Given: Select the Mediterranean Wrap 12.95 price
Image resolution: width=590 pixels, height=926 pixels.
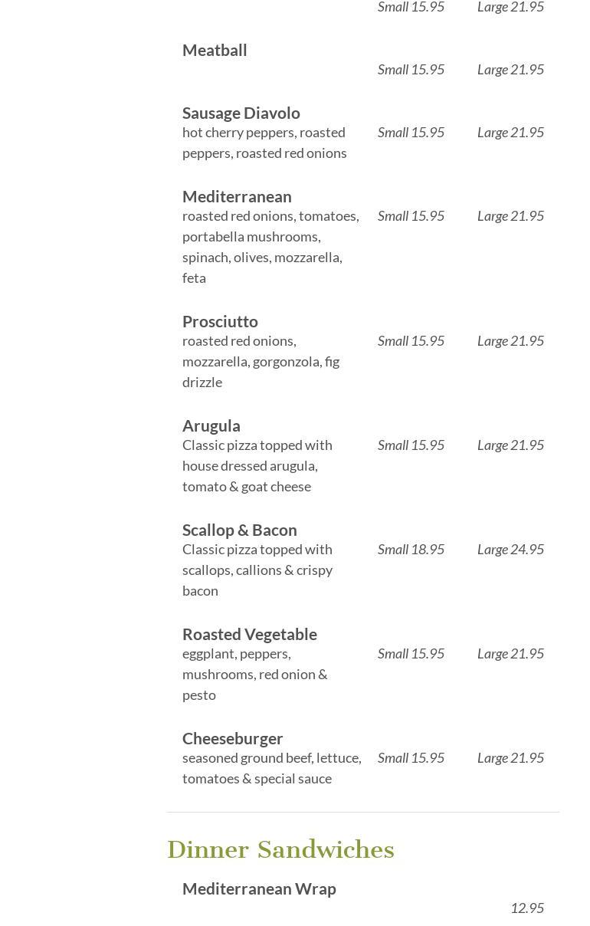Looking at the screenshot, I should pyautogui.click(x=526, y=908).
